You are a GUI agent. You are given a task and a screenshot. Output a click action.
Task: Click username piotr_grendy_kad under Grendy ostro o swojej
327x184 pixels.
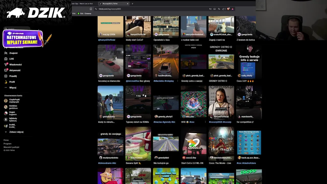[195, 76]
